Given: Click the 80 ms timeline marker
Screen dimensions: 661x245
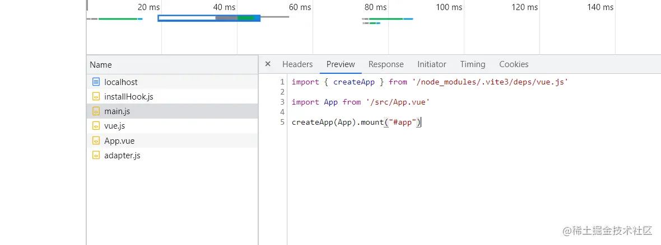Looking at the screenshot, I should point(375,7).
